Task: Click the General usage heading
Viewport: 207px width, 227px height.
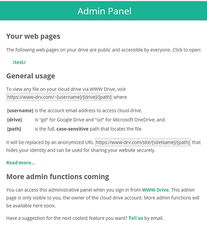Action: pos(31,76)
